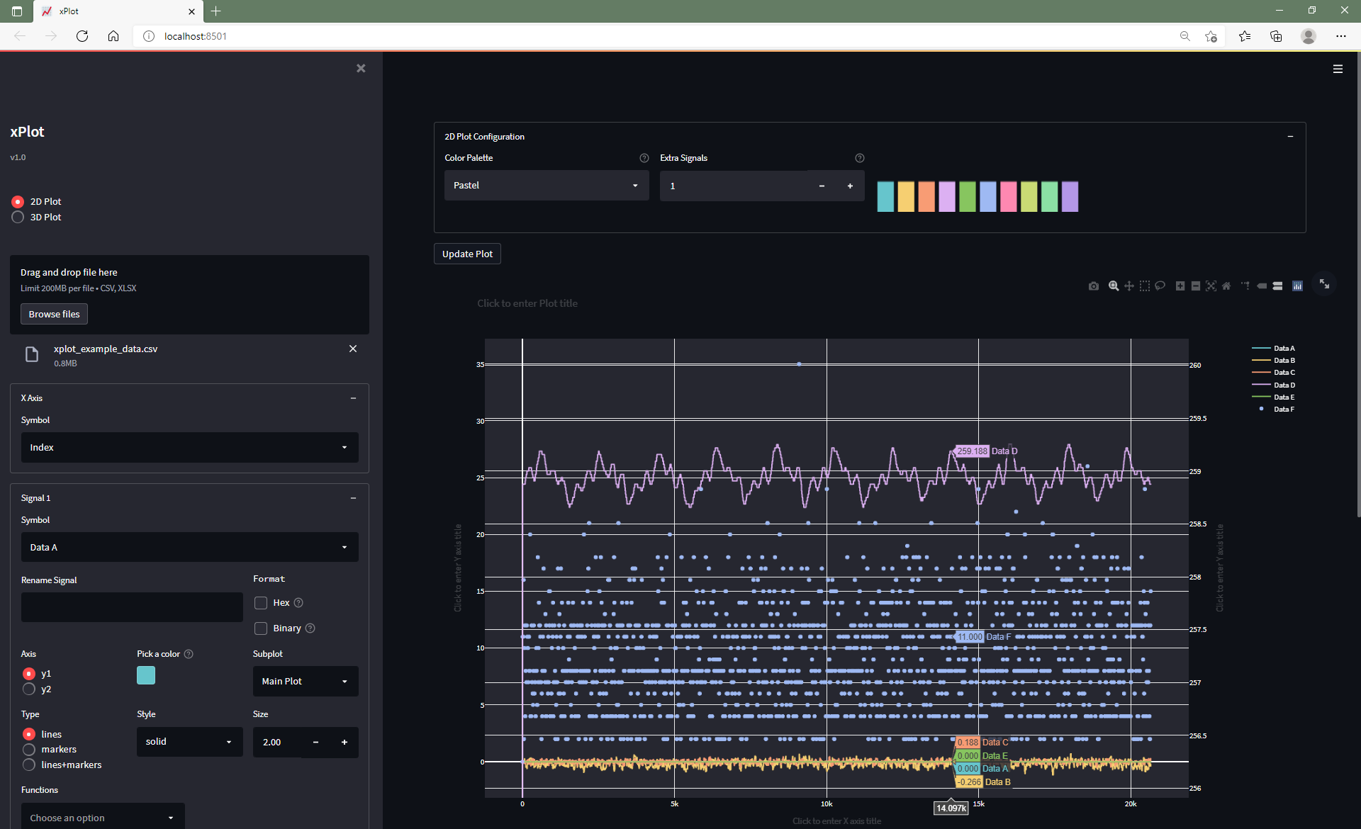
Task: Toggle Data D in the legend
Action: tap(1274, 385)
